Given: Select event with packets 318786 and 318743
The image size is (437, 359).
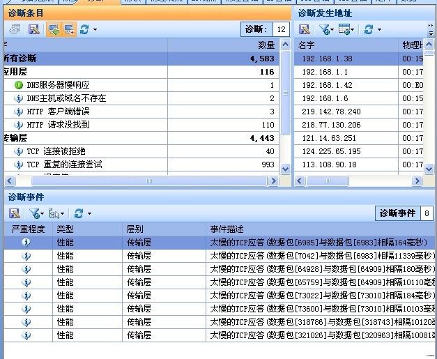Looking at the screenshot, I should pos(220,322).
